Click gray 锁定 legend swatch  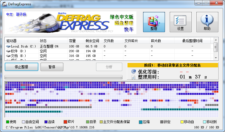(x=162, y=122)
